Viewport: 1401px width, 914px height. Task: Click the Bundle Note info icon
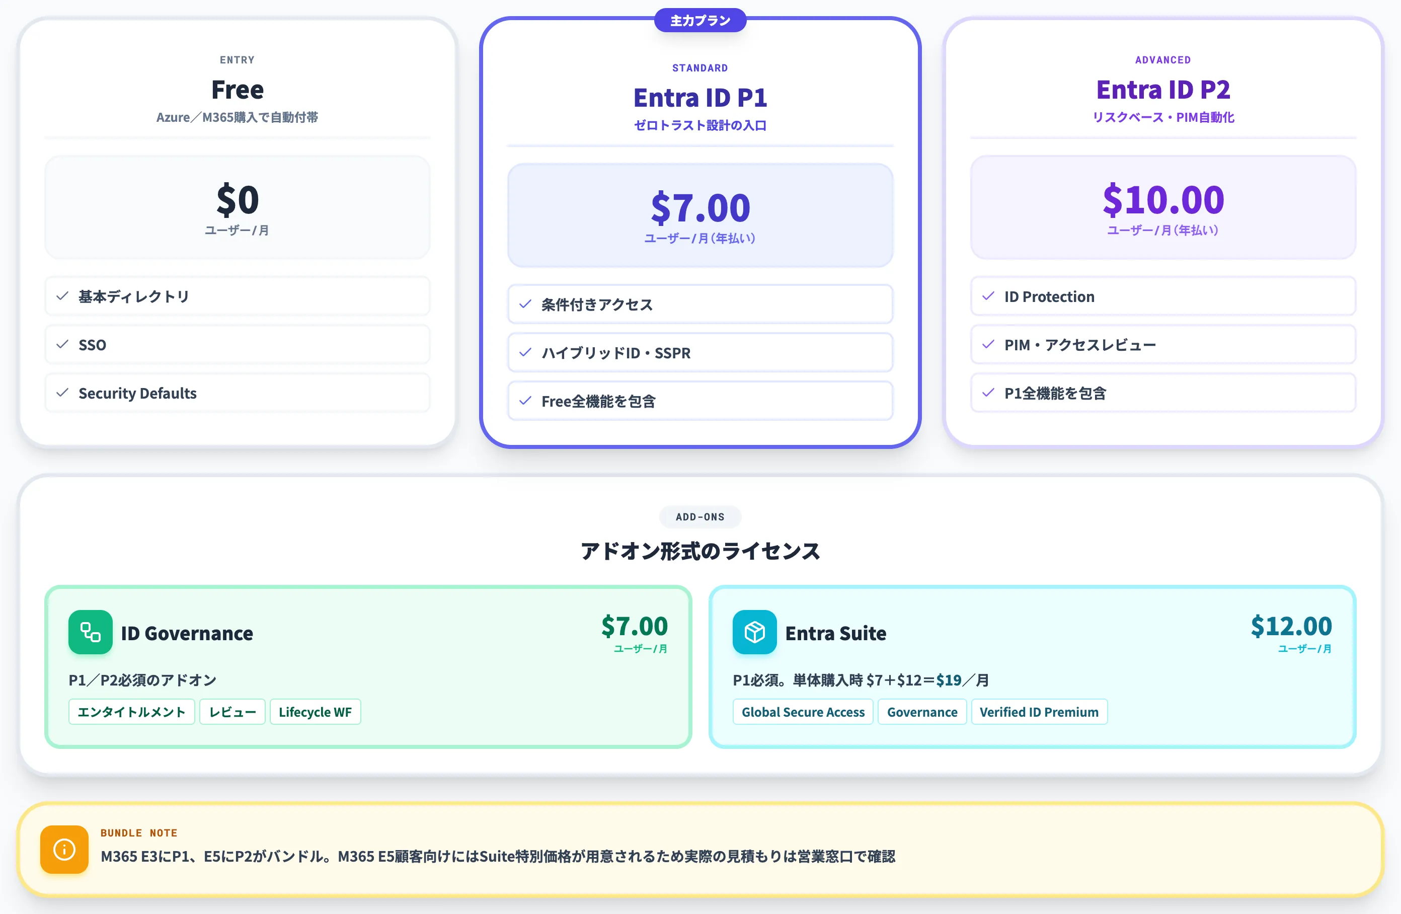point(64,849)
